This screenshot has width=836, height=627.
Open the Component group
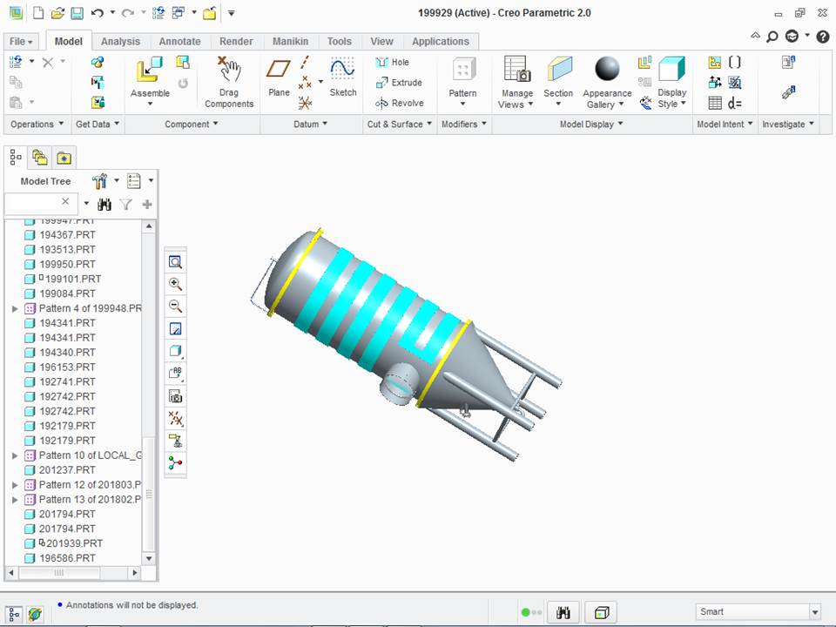coord(191,125)
